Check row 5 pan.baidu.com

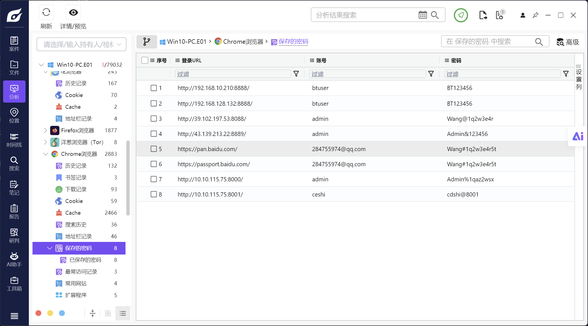(154, 149)
